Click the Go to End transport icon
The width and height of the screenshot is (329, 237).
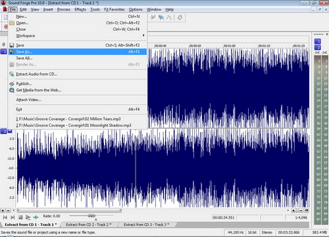tap(13, 217)
